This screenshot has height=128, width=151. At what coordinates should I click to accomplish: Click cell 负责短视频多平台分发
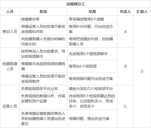[x=43, y=89]
